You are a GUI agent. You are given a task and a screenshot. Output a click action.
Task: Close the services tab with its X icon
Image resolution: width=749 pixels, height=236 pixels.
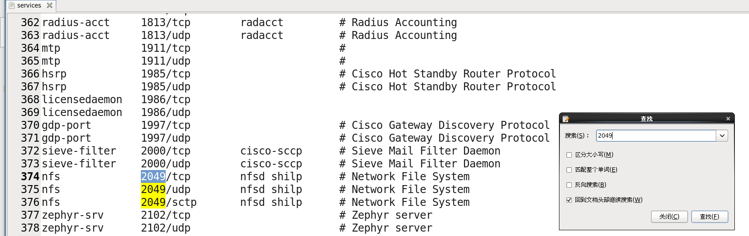pyautogui.click(x=50, y=5)
